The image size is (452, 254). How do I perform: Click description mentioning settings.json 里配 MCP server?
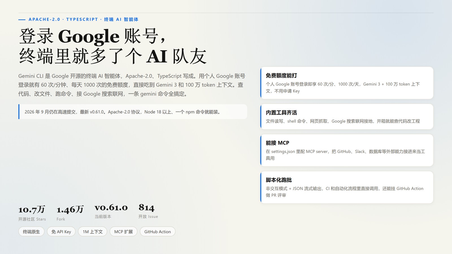click(x=345, y=155)
